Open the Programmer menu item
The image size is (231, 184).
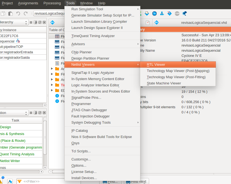[x=103, y=104]
